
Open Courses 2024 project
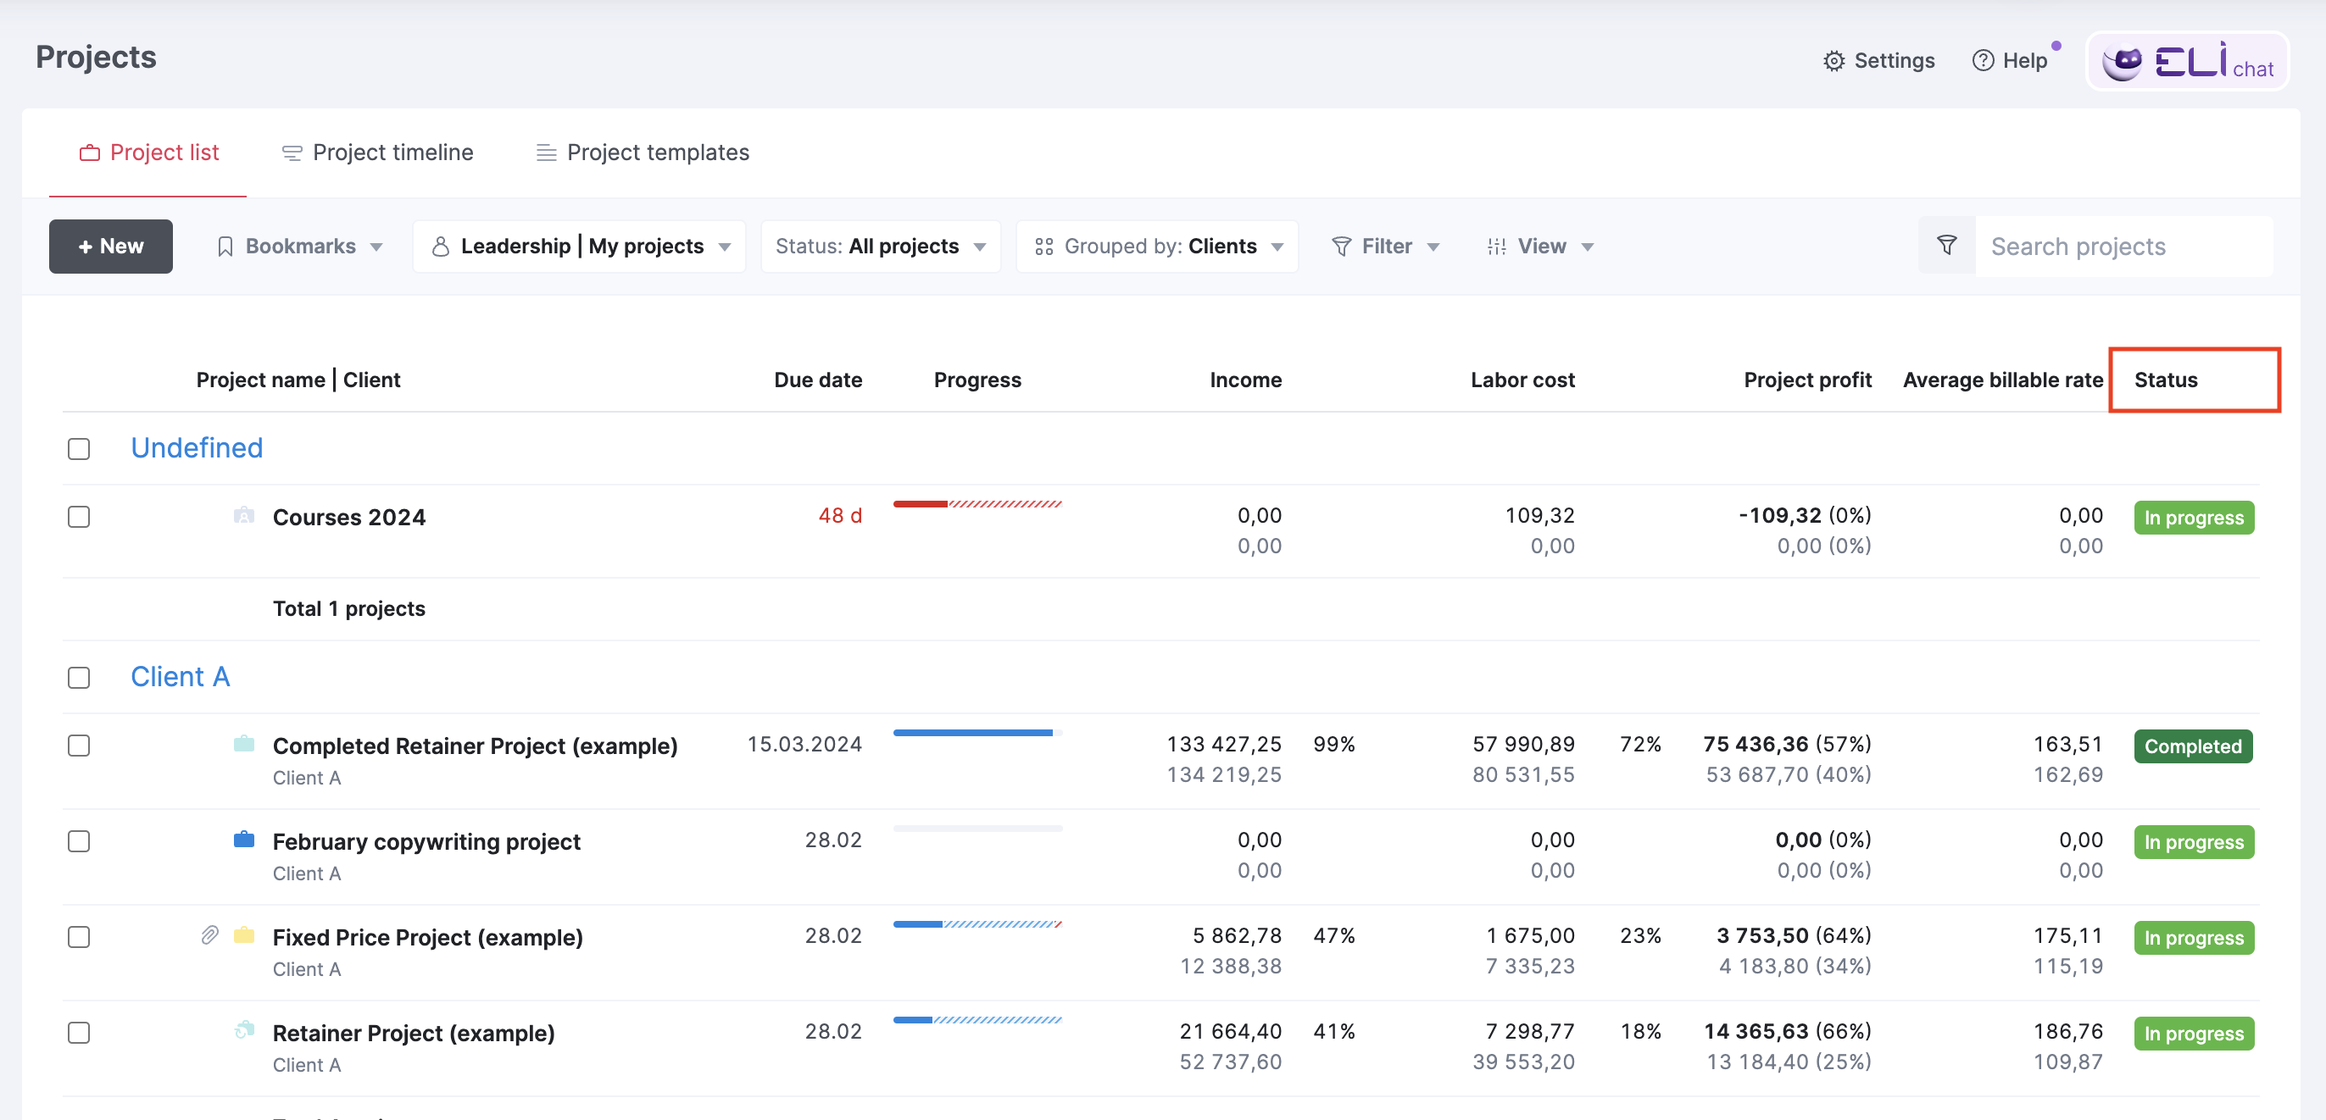tap(348, 517)
